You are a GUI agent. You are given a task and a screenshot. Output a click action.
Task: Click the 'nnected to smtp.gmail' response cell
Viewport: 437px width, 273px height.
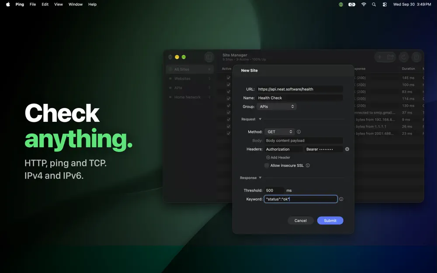coord(375,113)
